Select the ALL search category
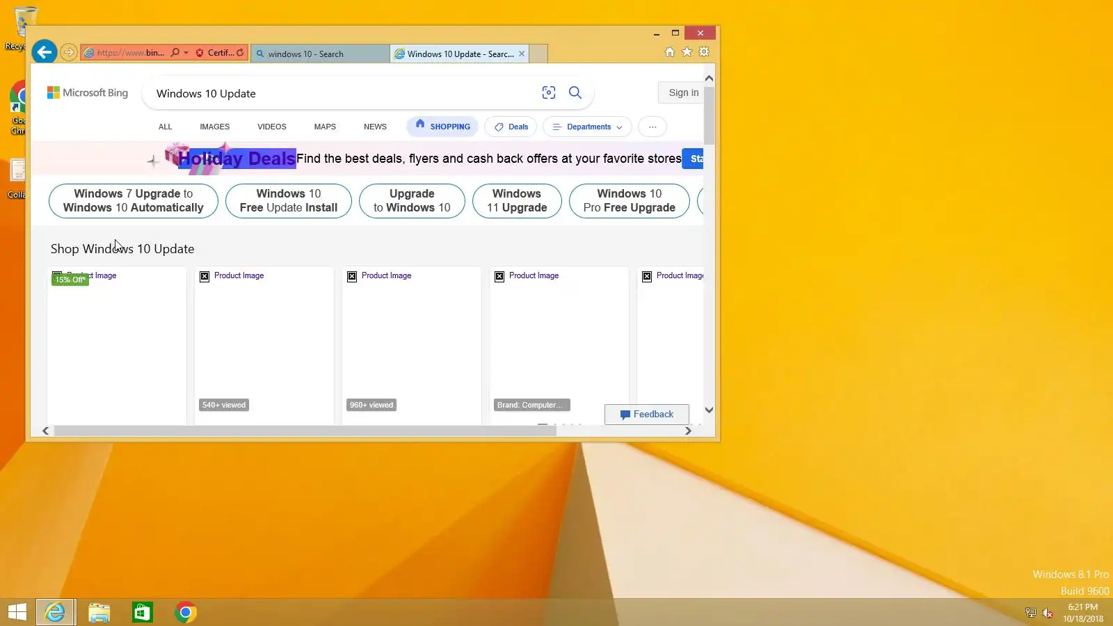 pos(165,127)
